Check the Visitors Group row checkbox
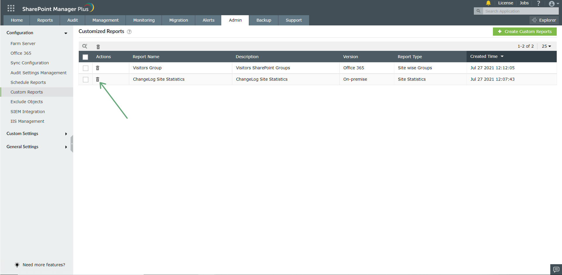This screenshot has height=275, width=562. pos(85,68)
